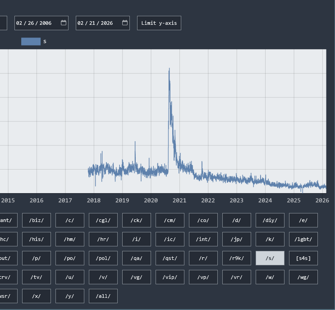
Task: Select the /u/ board
Action: [x=70, y=278]
